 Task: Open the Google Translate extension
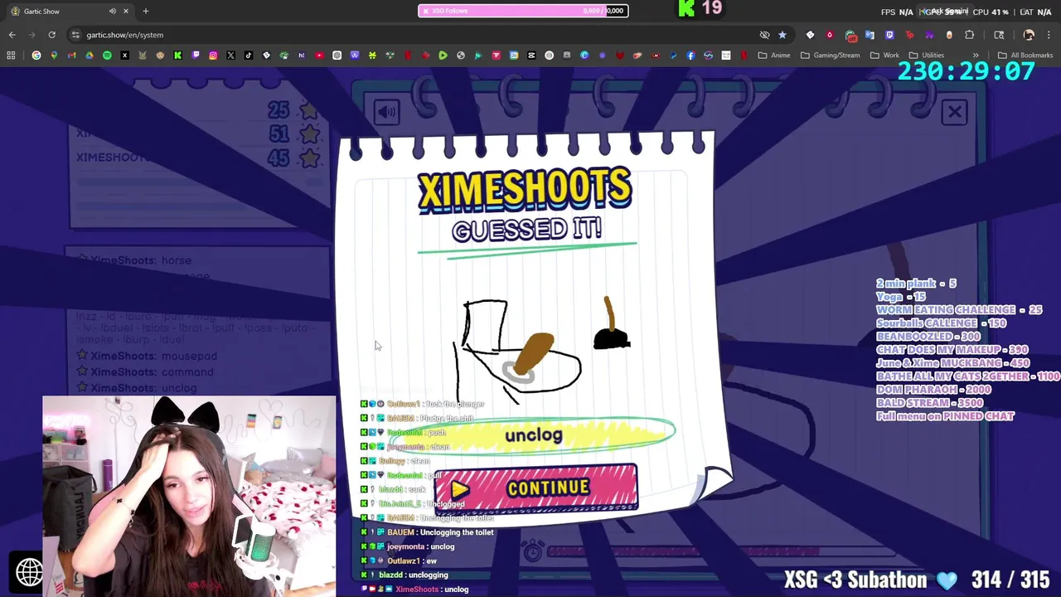(x=870, y=35)
